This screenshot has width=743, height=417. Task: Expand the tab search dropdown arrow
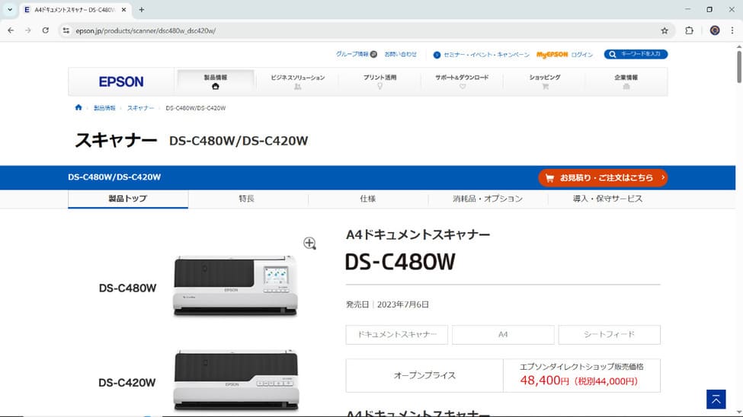pyautogui.click(x=10, y=10)
